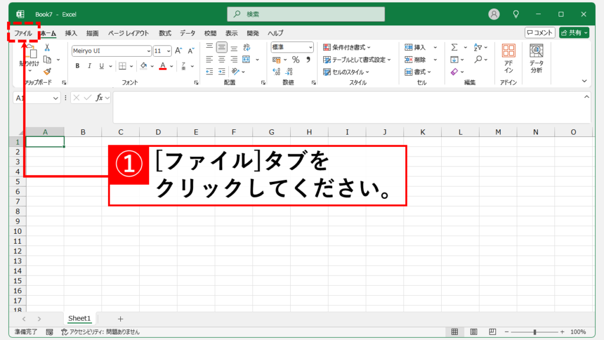The height and width of the screenshot is (340, 604).
Task: Click the アドイン add-ins icon
Action: [508, 58]
